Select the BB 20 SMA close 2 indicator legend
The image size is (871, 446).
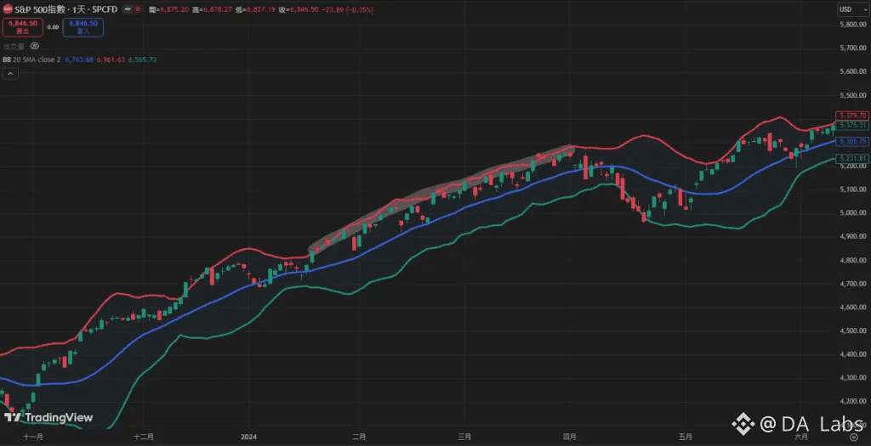(x=31, y=59)
